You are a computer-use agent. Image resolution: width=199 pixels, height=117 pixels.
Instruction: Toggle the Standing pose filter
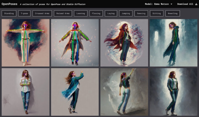point(9,13)
